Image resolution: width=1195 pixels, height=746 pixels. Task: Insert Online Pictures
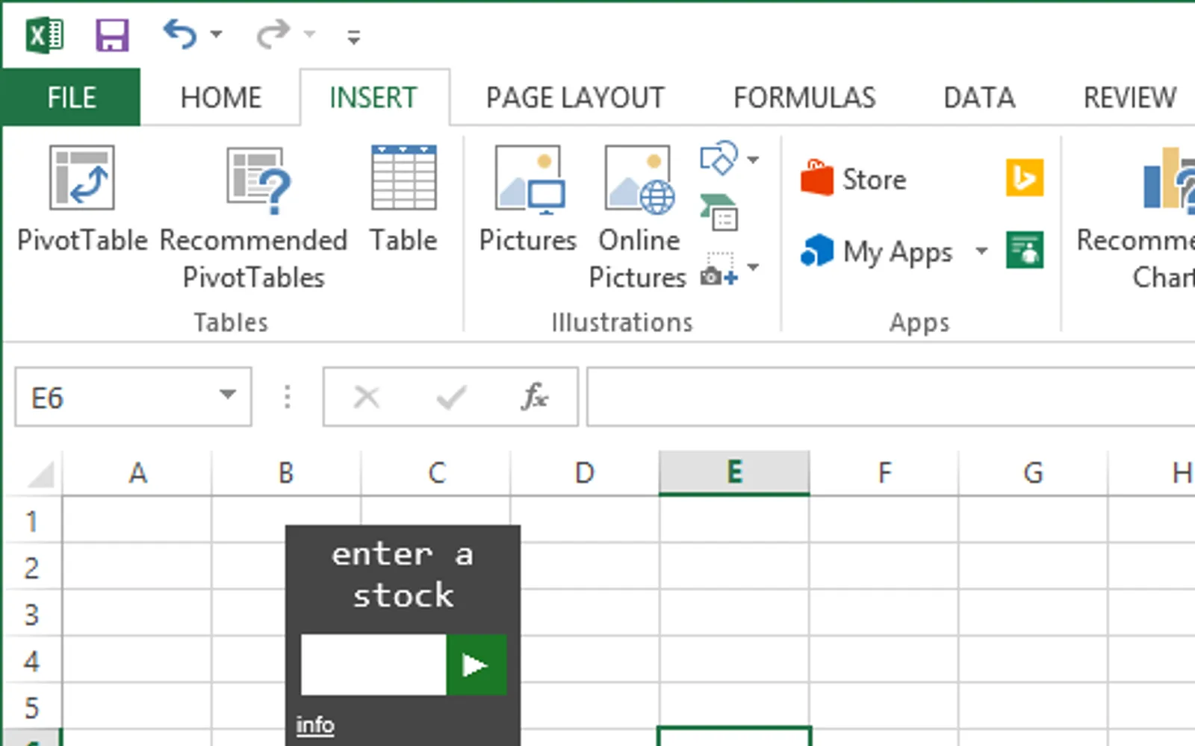click(639, 218)
